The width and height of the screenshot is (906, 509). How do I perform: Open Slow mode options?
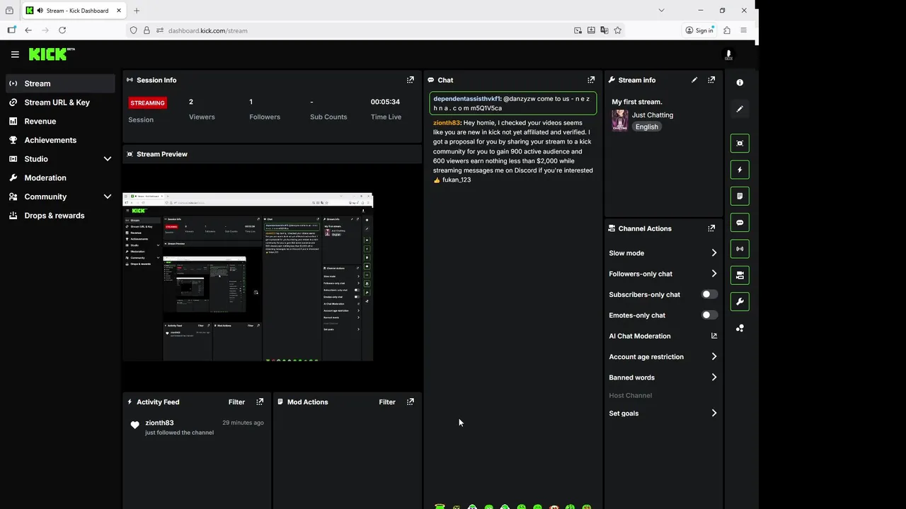663,253
